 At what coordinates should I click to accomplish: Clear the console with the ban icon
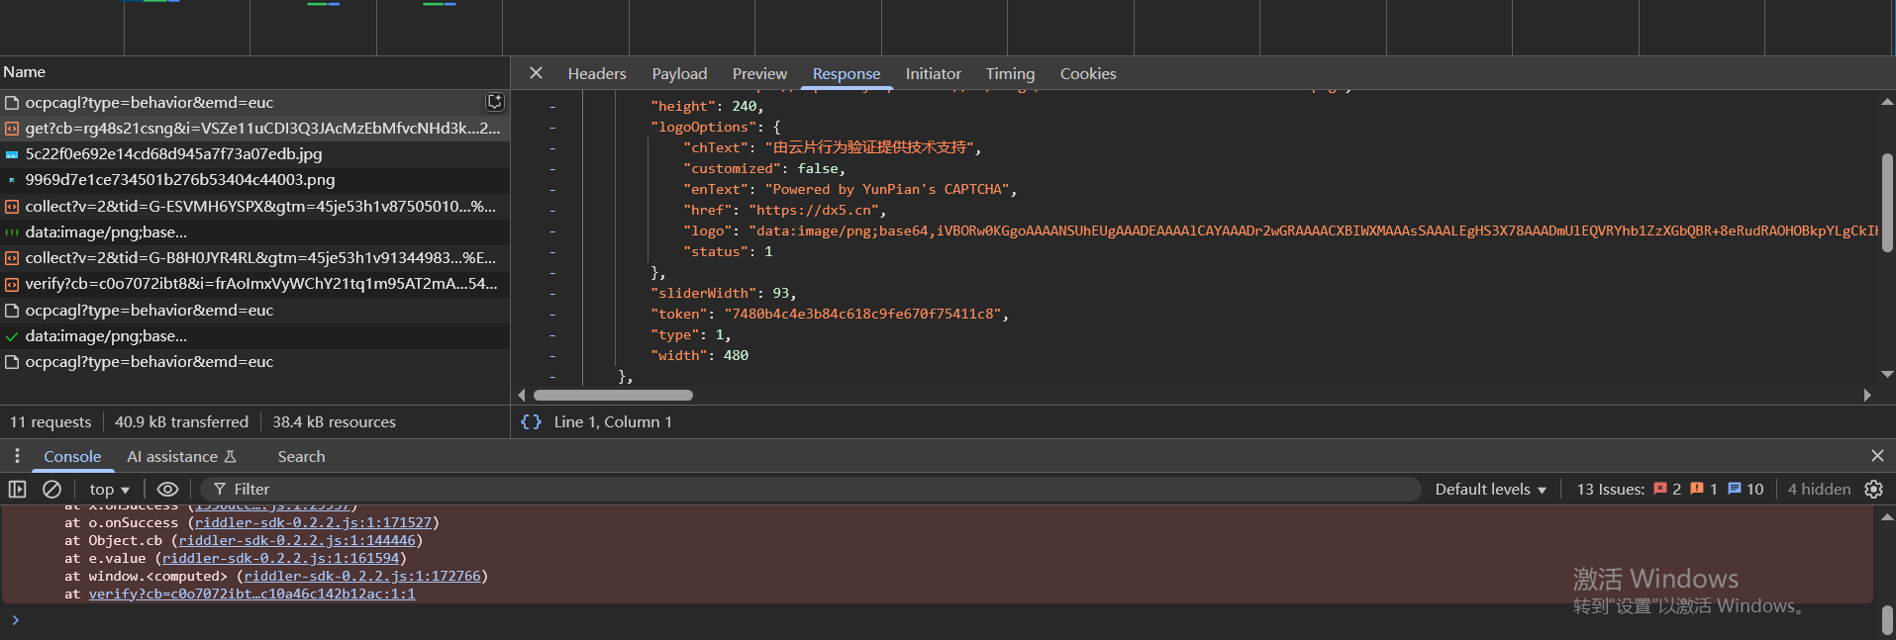(51, 490)
